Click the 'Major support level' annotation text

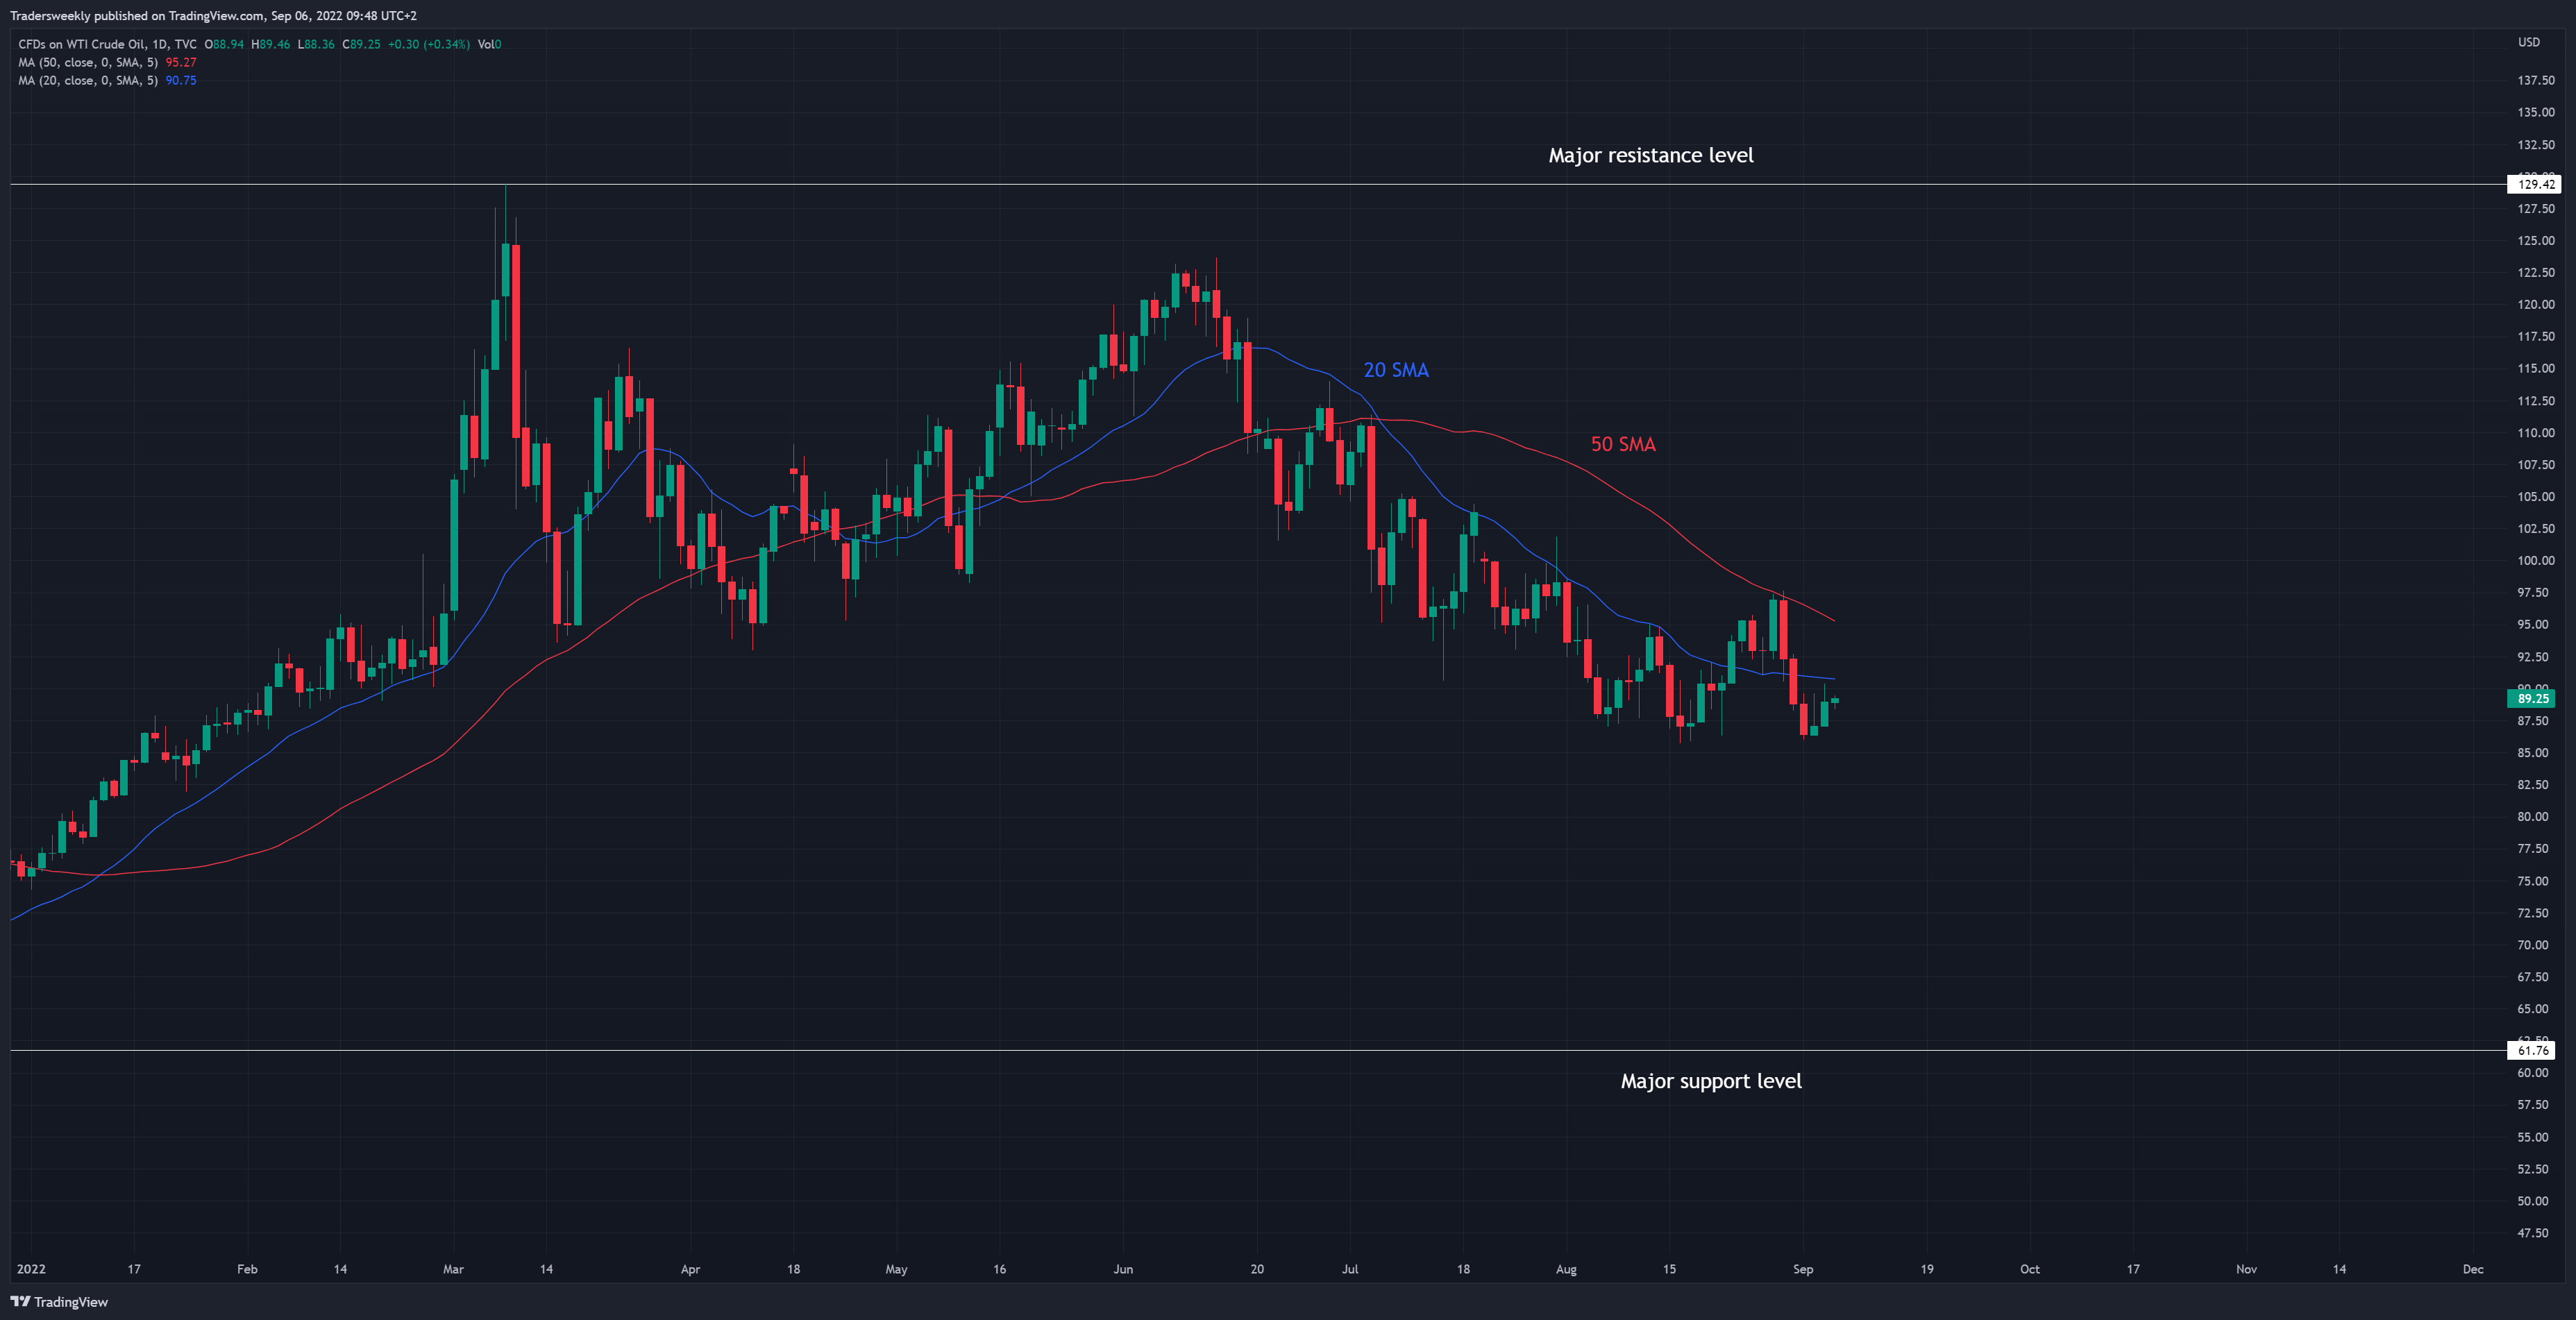[1710, 1081]
